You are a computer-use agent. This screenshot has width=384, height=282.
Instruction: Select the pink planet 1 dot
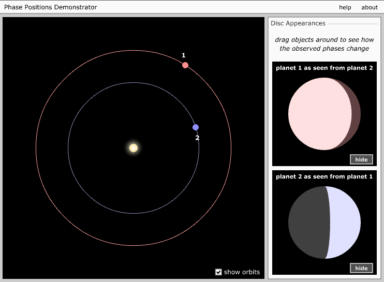click(185, 65)
